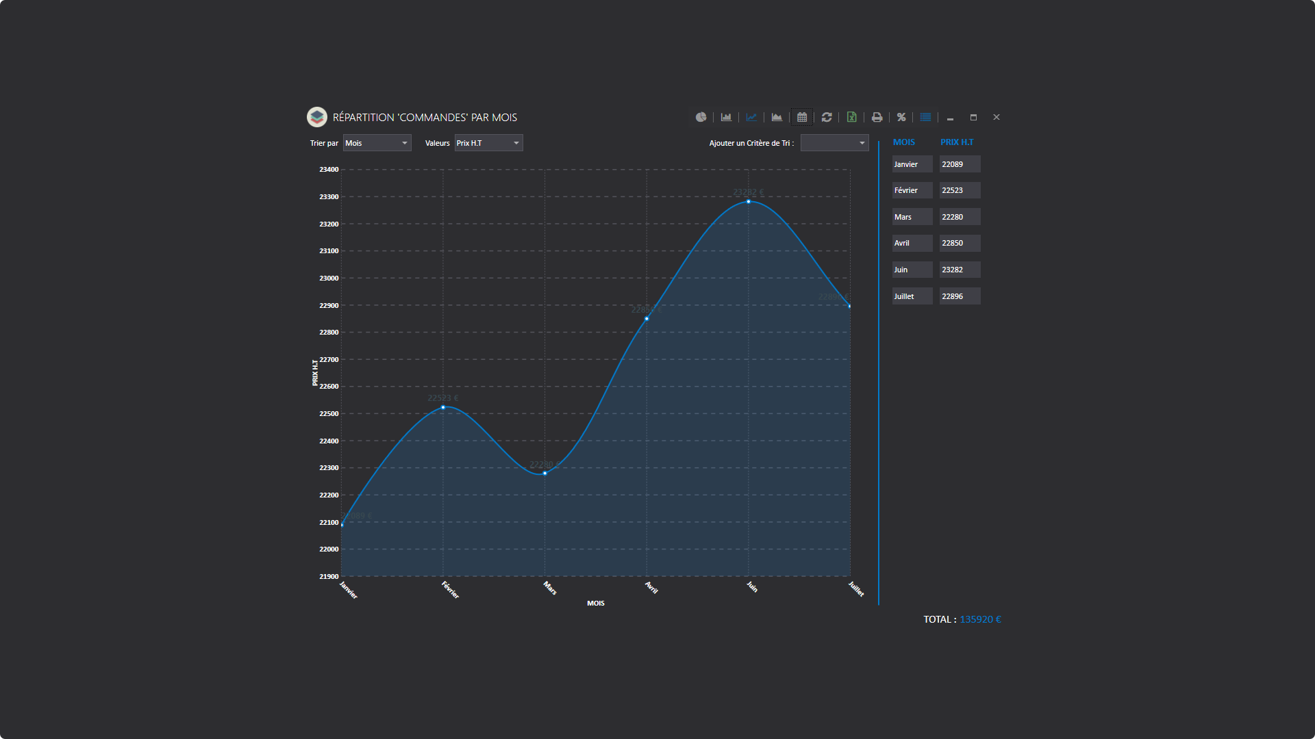Open the 'Trier par' Mois dropdown
Screen dimensions: 1315x739
click(377, 143)
